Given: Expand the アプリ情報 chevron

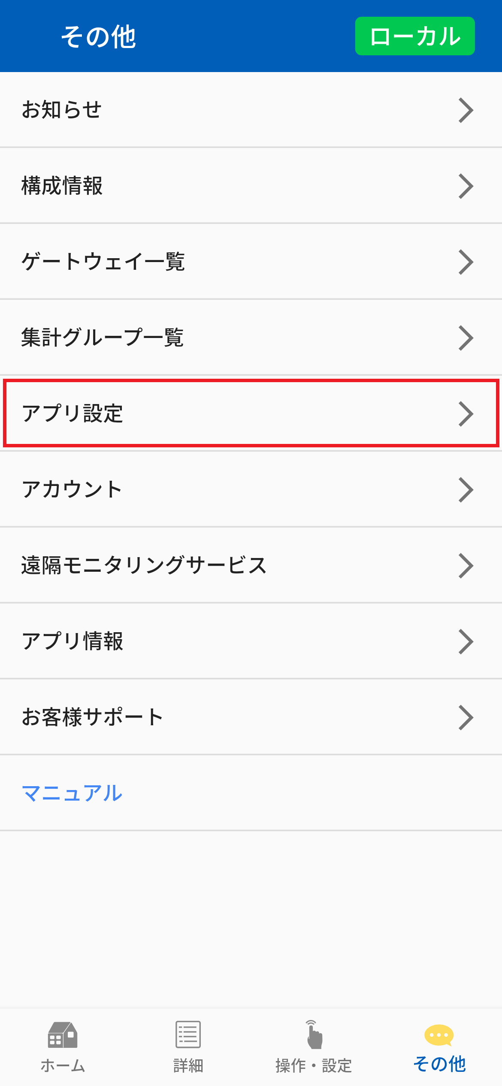Looking at the screenshot, I should click(466, 642).
